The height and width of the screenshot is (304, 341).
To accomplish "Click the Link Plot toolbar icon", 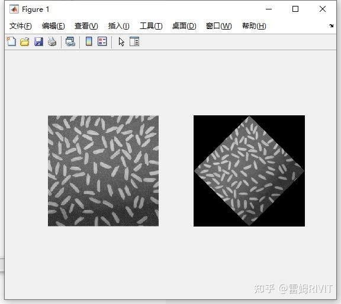I will pos(70,41).
